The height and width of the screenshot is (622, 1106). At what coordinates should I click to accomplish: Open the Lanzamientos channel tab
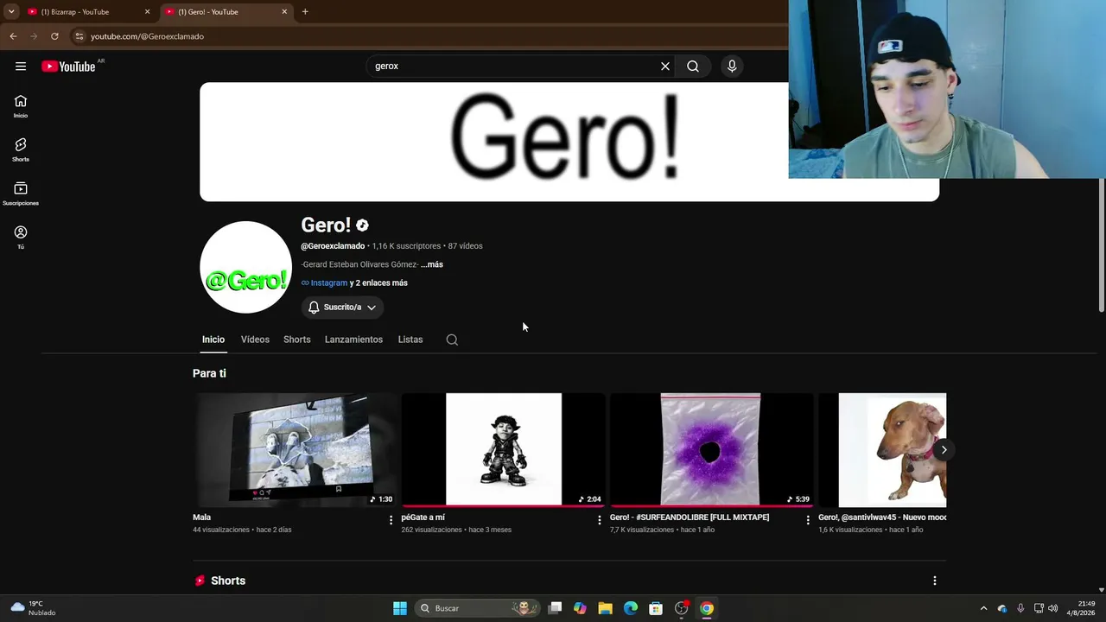point(353,340)
